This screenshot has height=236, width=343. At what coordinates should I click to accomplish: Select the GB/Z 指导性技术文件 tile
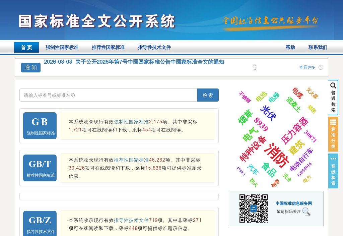click(40, 224)
